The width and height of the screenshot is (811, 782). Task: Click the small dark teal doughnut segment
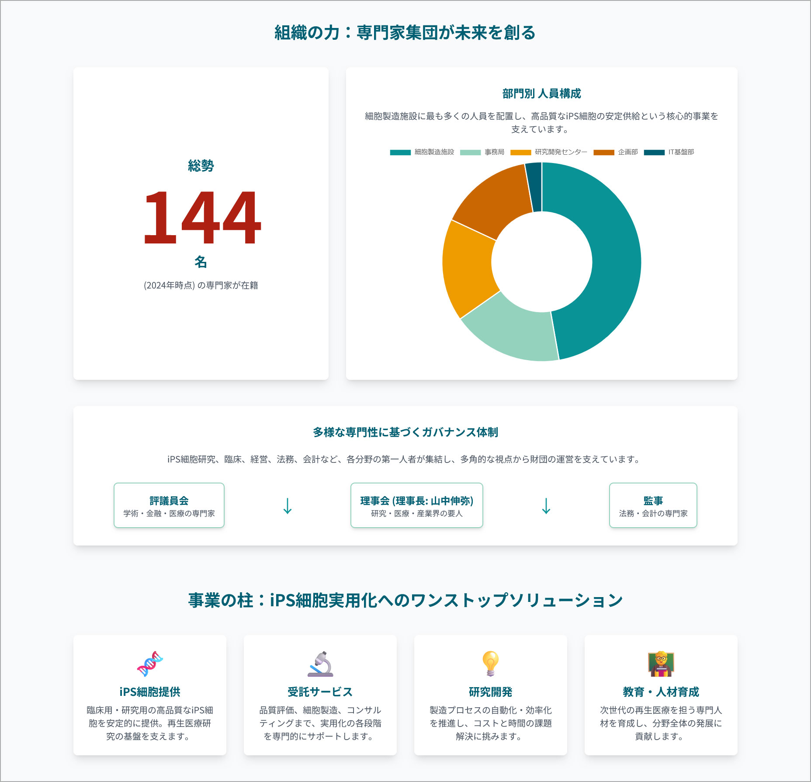(x=534, y=187)
